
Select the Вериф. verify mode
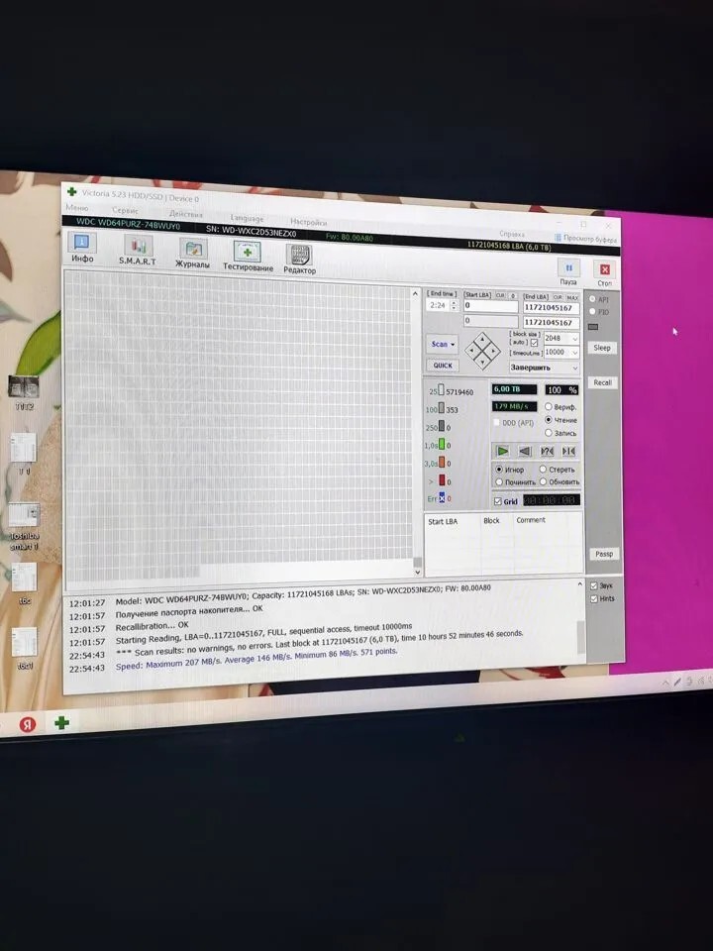548,406
